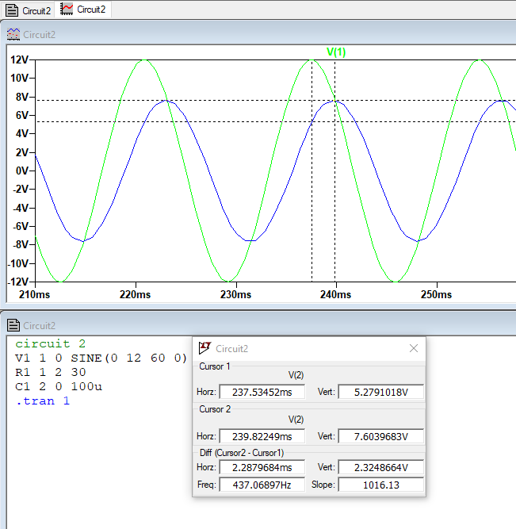This screenshot has height=529, width=516.
Task: Click the Slope readout field
Action: click(380, 485)
